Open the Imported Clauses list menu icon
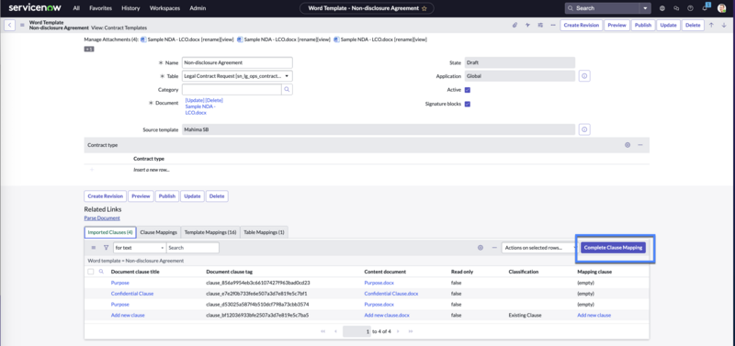Image resolution: width=735 pixels, height=346 pixels. 94,248
